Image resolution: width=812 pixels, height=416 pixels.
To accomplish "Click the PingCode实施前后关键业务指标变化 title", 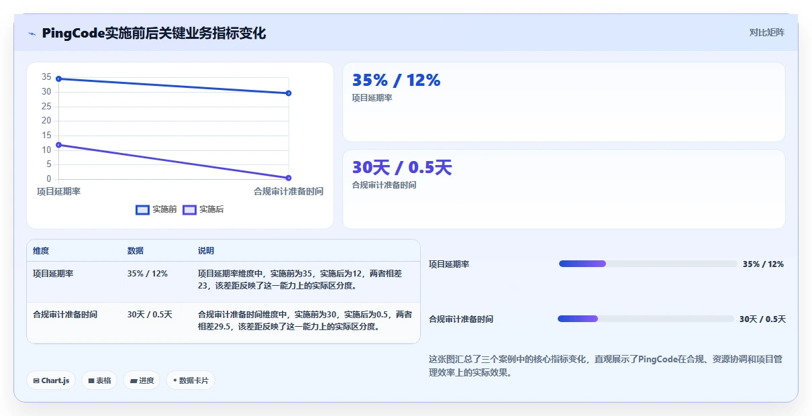I will coord(154,34).
